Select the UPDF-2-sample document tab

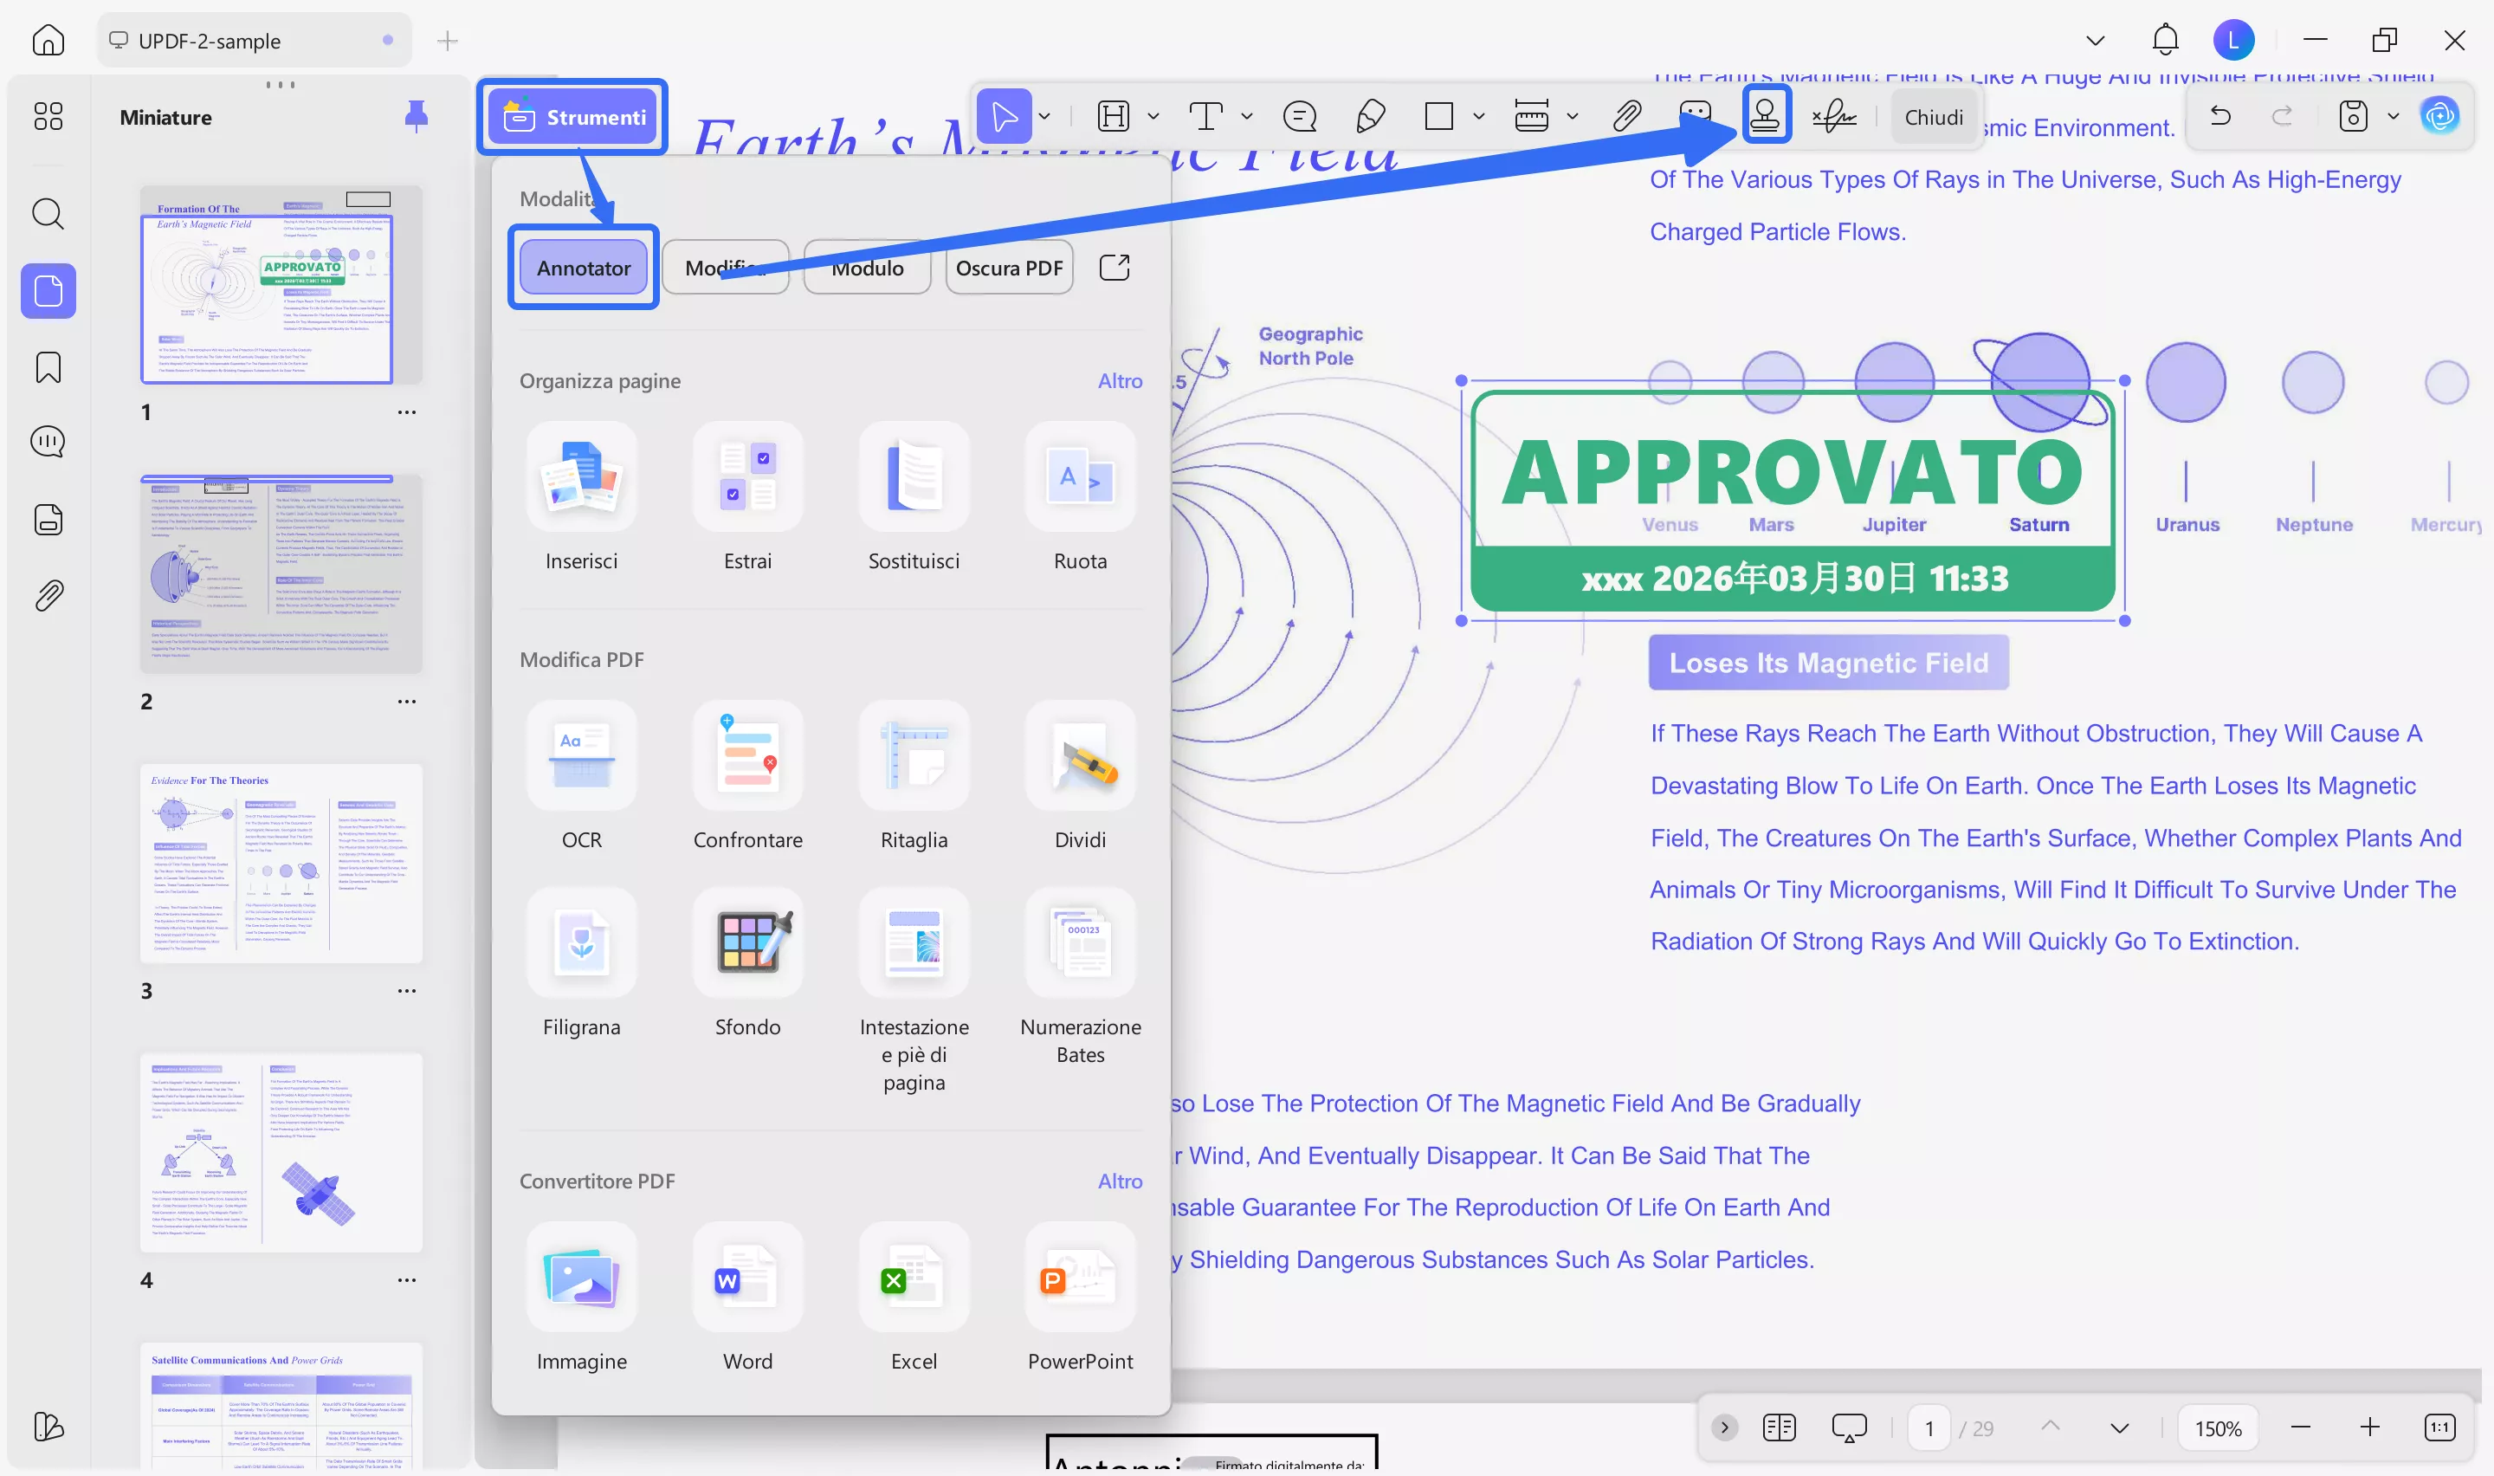(210, 41)
